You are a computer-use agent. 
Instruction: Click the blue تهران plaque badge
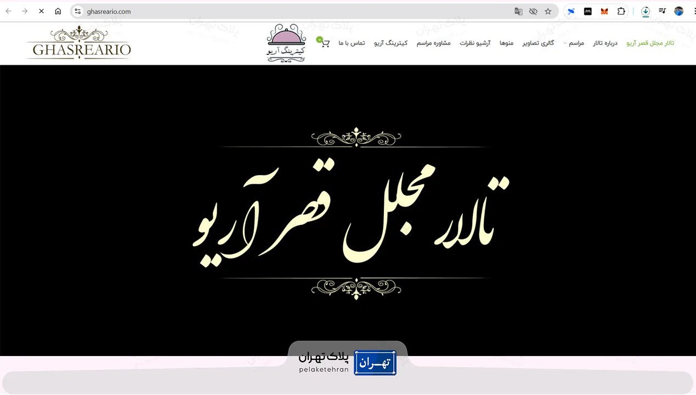click(x=375, y=363)
